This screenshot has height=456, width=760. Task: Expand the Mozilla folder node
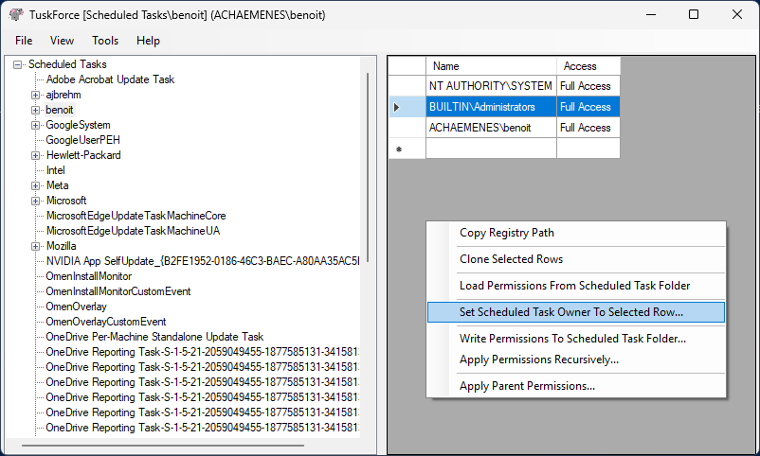point(35,246)
